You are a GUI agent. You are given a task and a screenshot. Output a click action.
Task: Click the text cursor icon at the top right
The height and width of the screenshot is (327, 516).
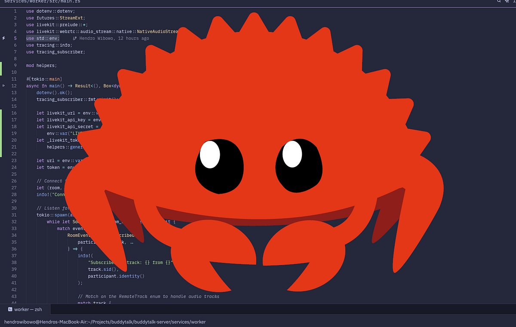tap(514, 2)
